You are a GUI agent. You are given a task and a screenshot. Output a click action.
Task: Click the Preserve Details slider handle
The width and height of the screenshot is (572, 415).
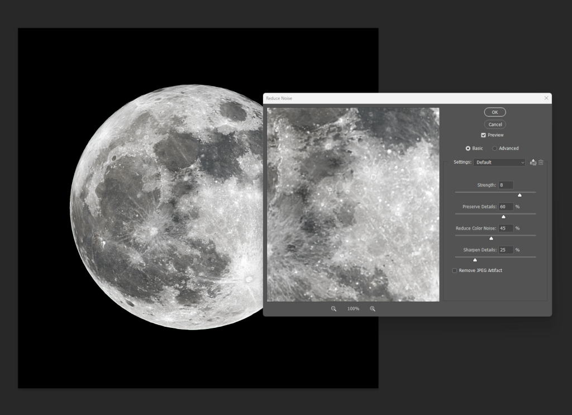(503, 217)
